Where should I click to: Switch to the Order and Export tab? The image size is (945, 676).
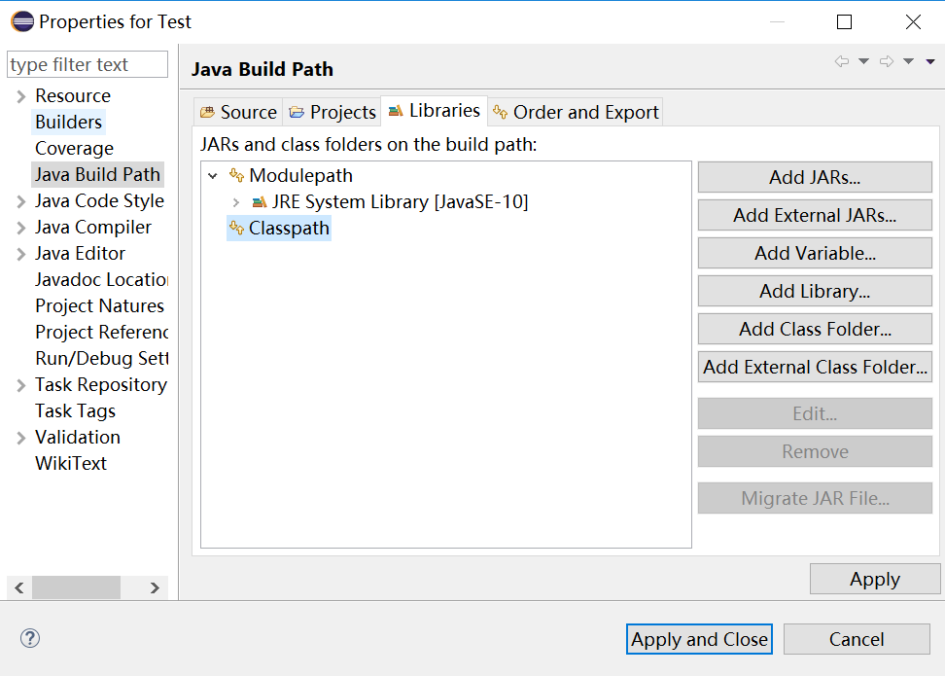pos(576,112)
